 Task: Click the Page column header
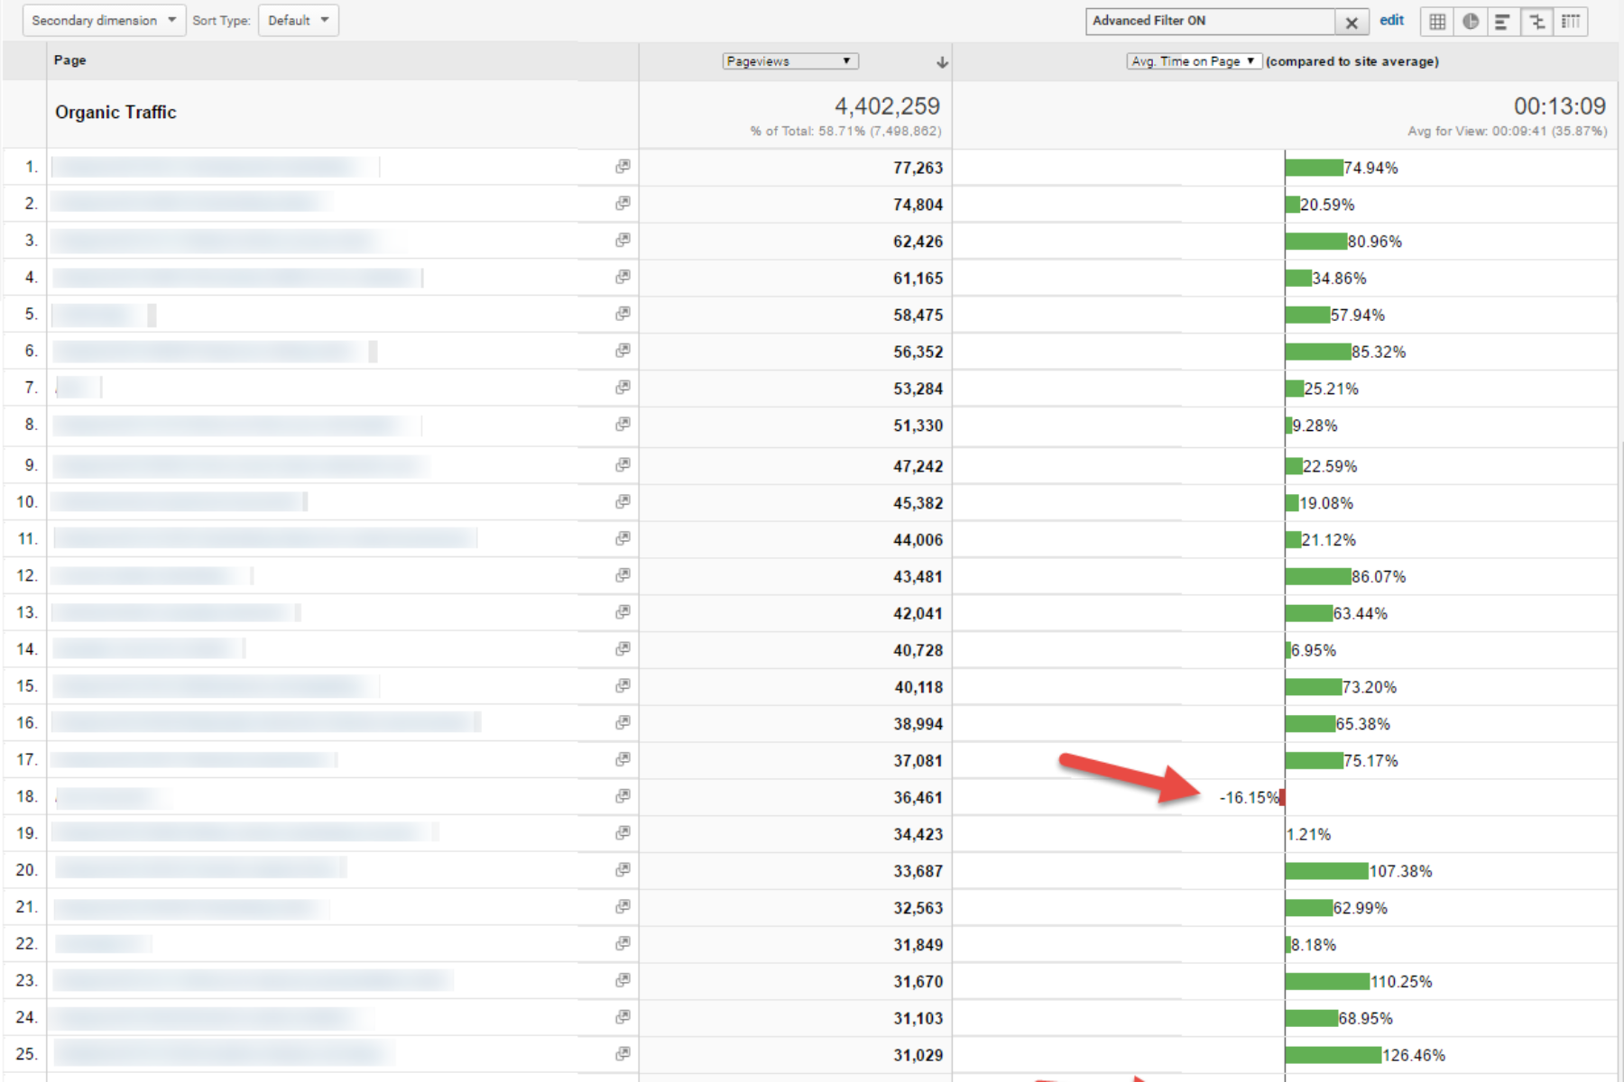[70, 60]
